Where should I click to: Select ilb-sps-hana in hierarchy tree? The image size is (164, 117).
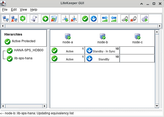coord(23,58)
